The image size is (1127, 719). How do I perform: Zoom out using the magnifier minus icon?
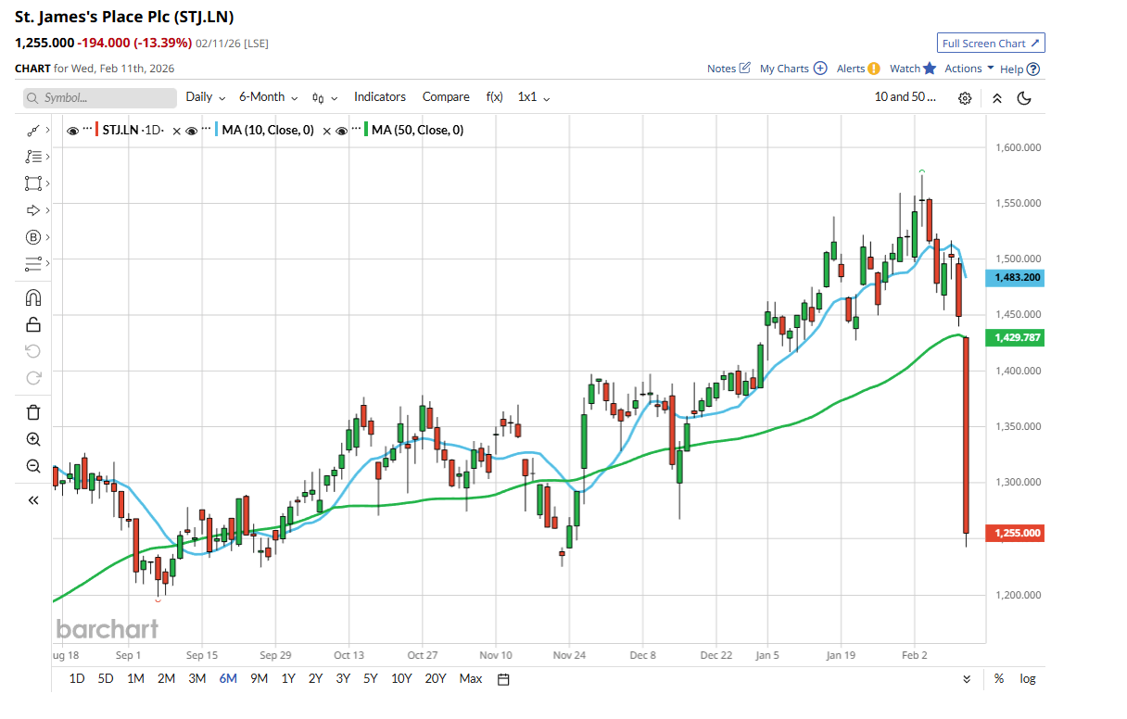tap(33, 466)
